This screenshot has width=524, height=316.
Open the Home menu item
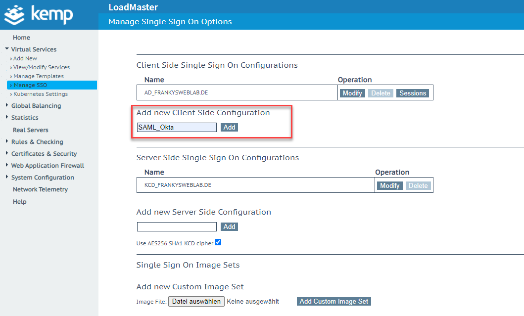pos(21,38)
